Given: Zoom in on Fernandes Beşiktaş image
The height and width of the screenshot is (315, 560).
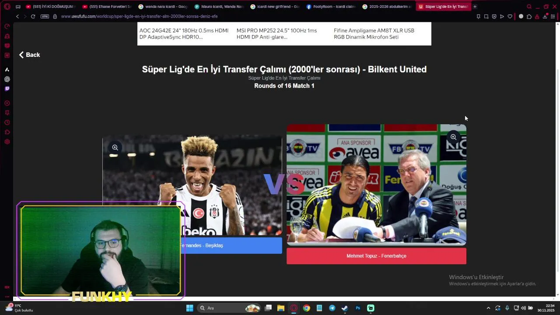Looking at the screenshot, I should pos(115,148).
